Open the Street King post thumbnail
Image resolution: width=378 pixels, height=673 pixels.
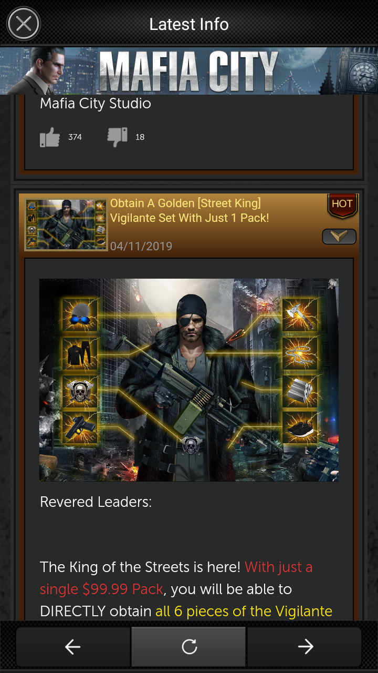pos(66,225)
